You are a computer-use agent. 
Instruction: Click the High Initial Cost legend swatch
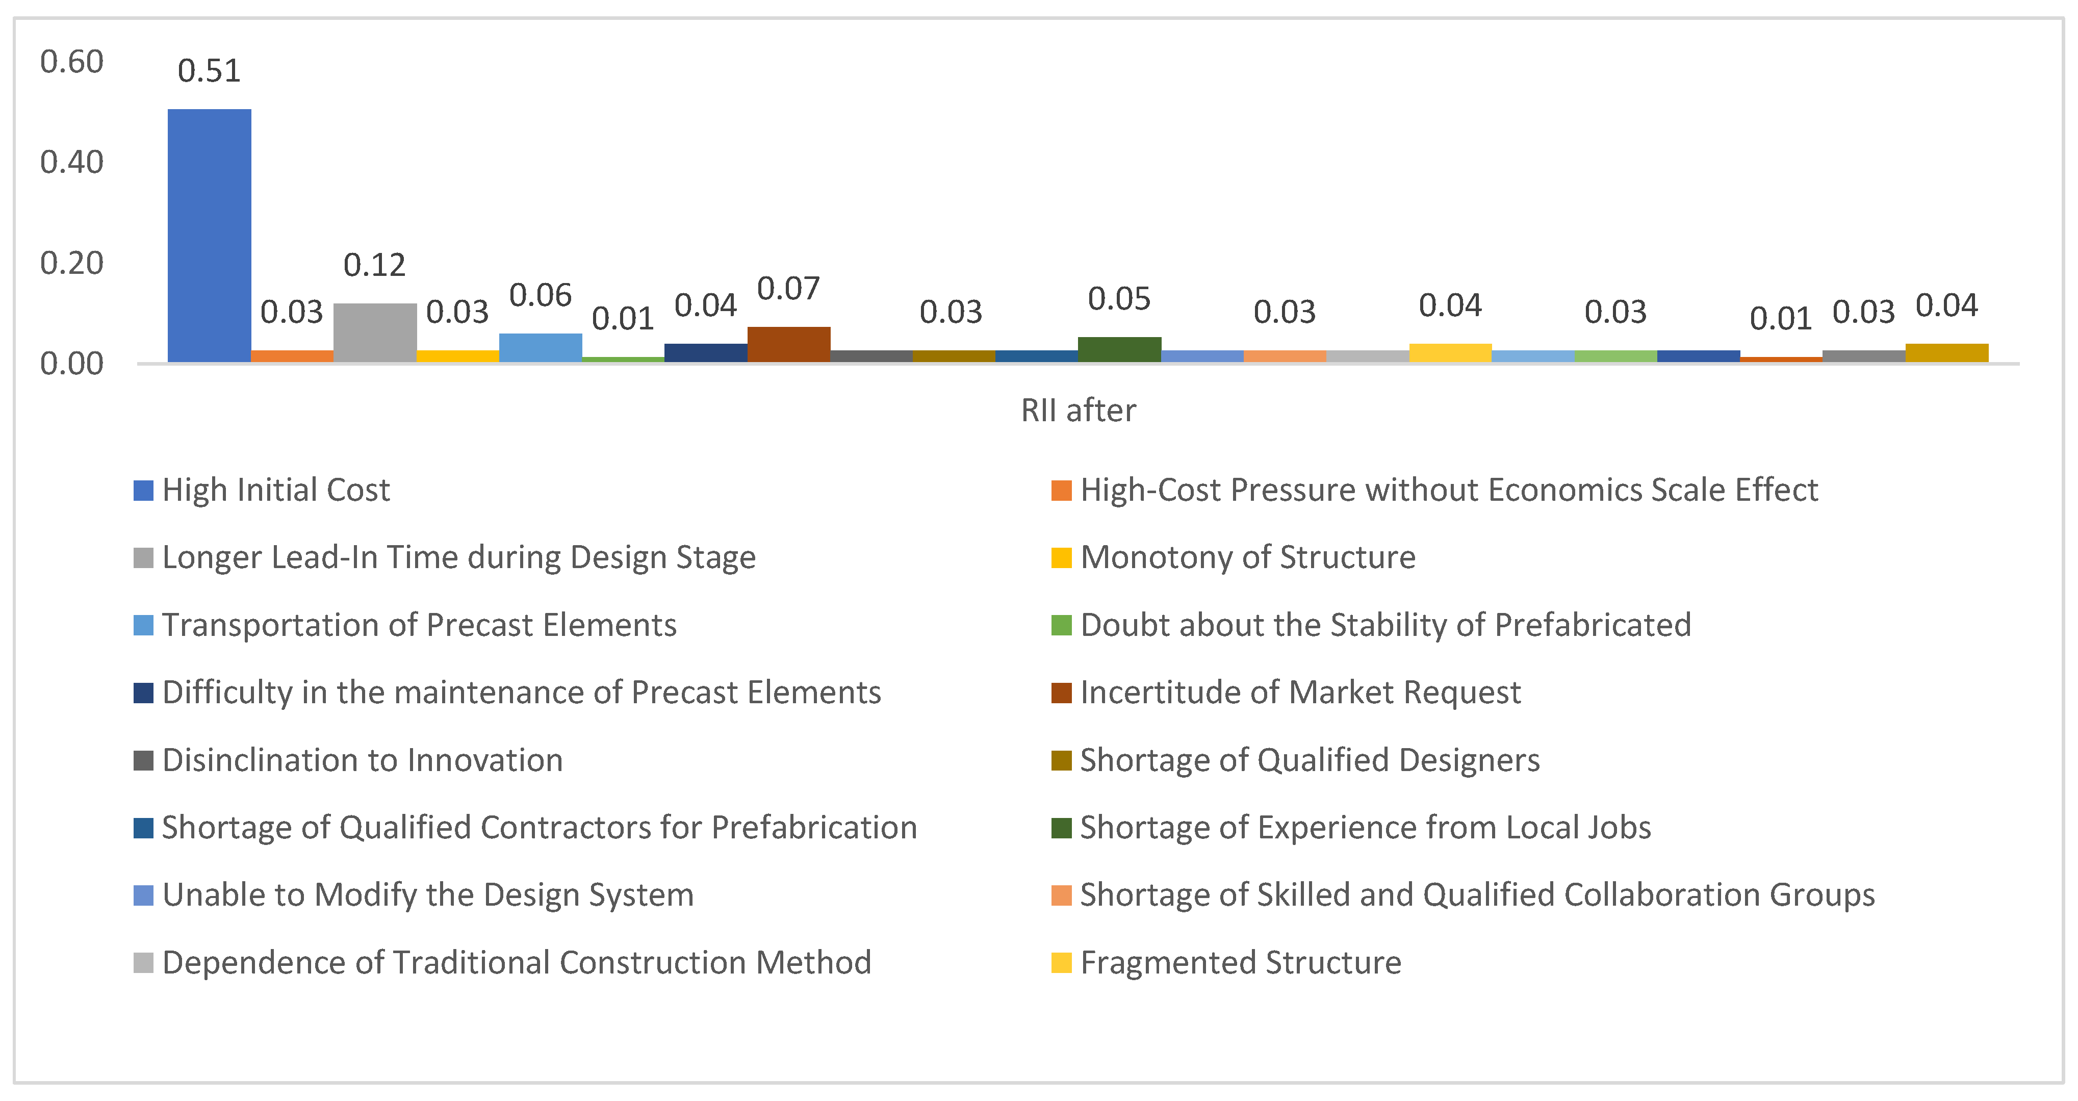click(144, 491)
